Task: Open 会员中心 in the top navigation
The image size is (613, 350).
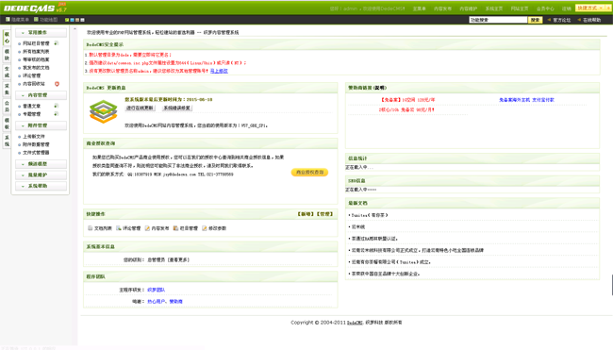Action: [x=545, y=8]
